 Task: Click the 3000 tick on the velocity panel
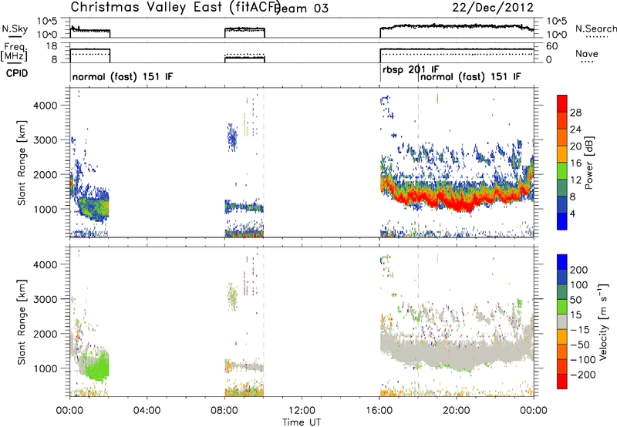tap(45, 299)
